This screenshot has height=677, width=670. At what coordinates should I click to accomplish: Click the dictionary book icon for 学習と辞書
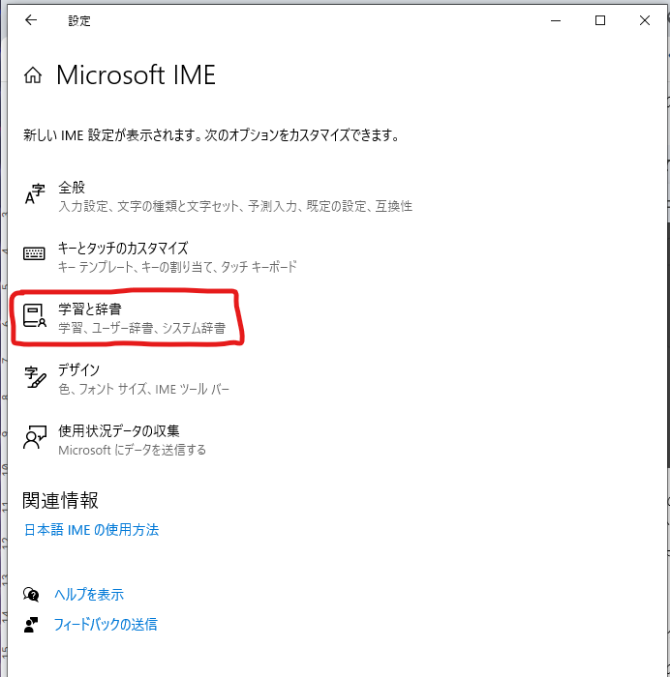pyautogui.click(x=35, y=317)
